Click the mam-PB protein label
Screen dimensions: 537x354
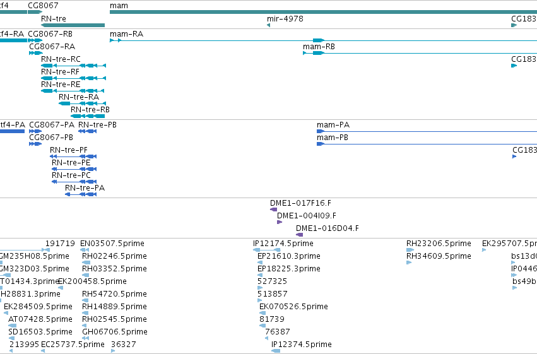point(333,138)
